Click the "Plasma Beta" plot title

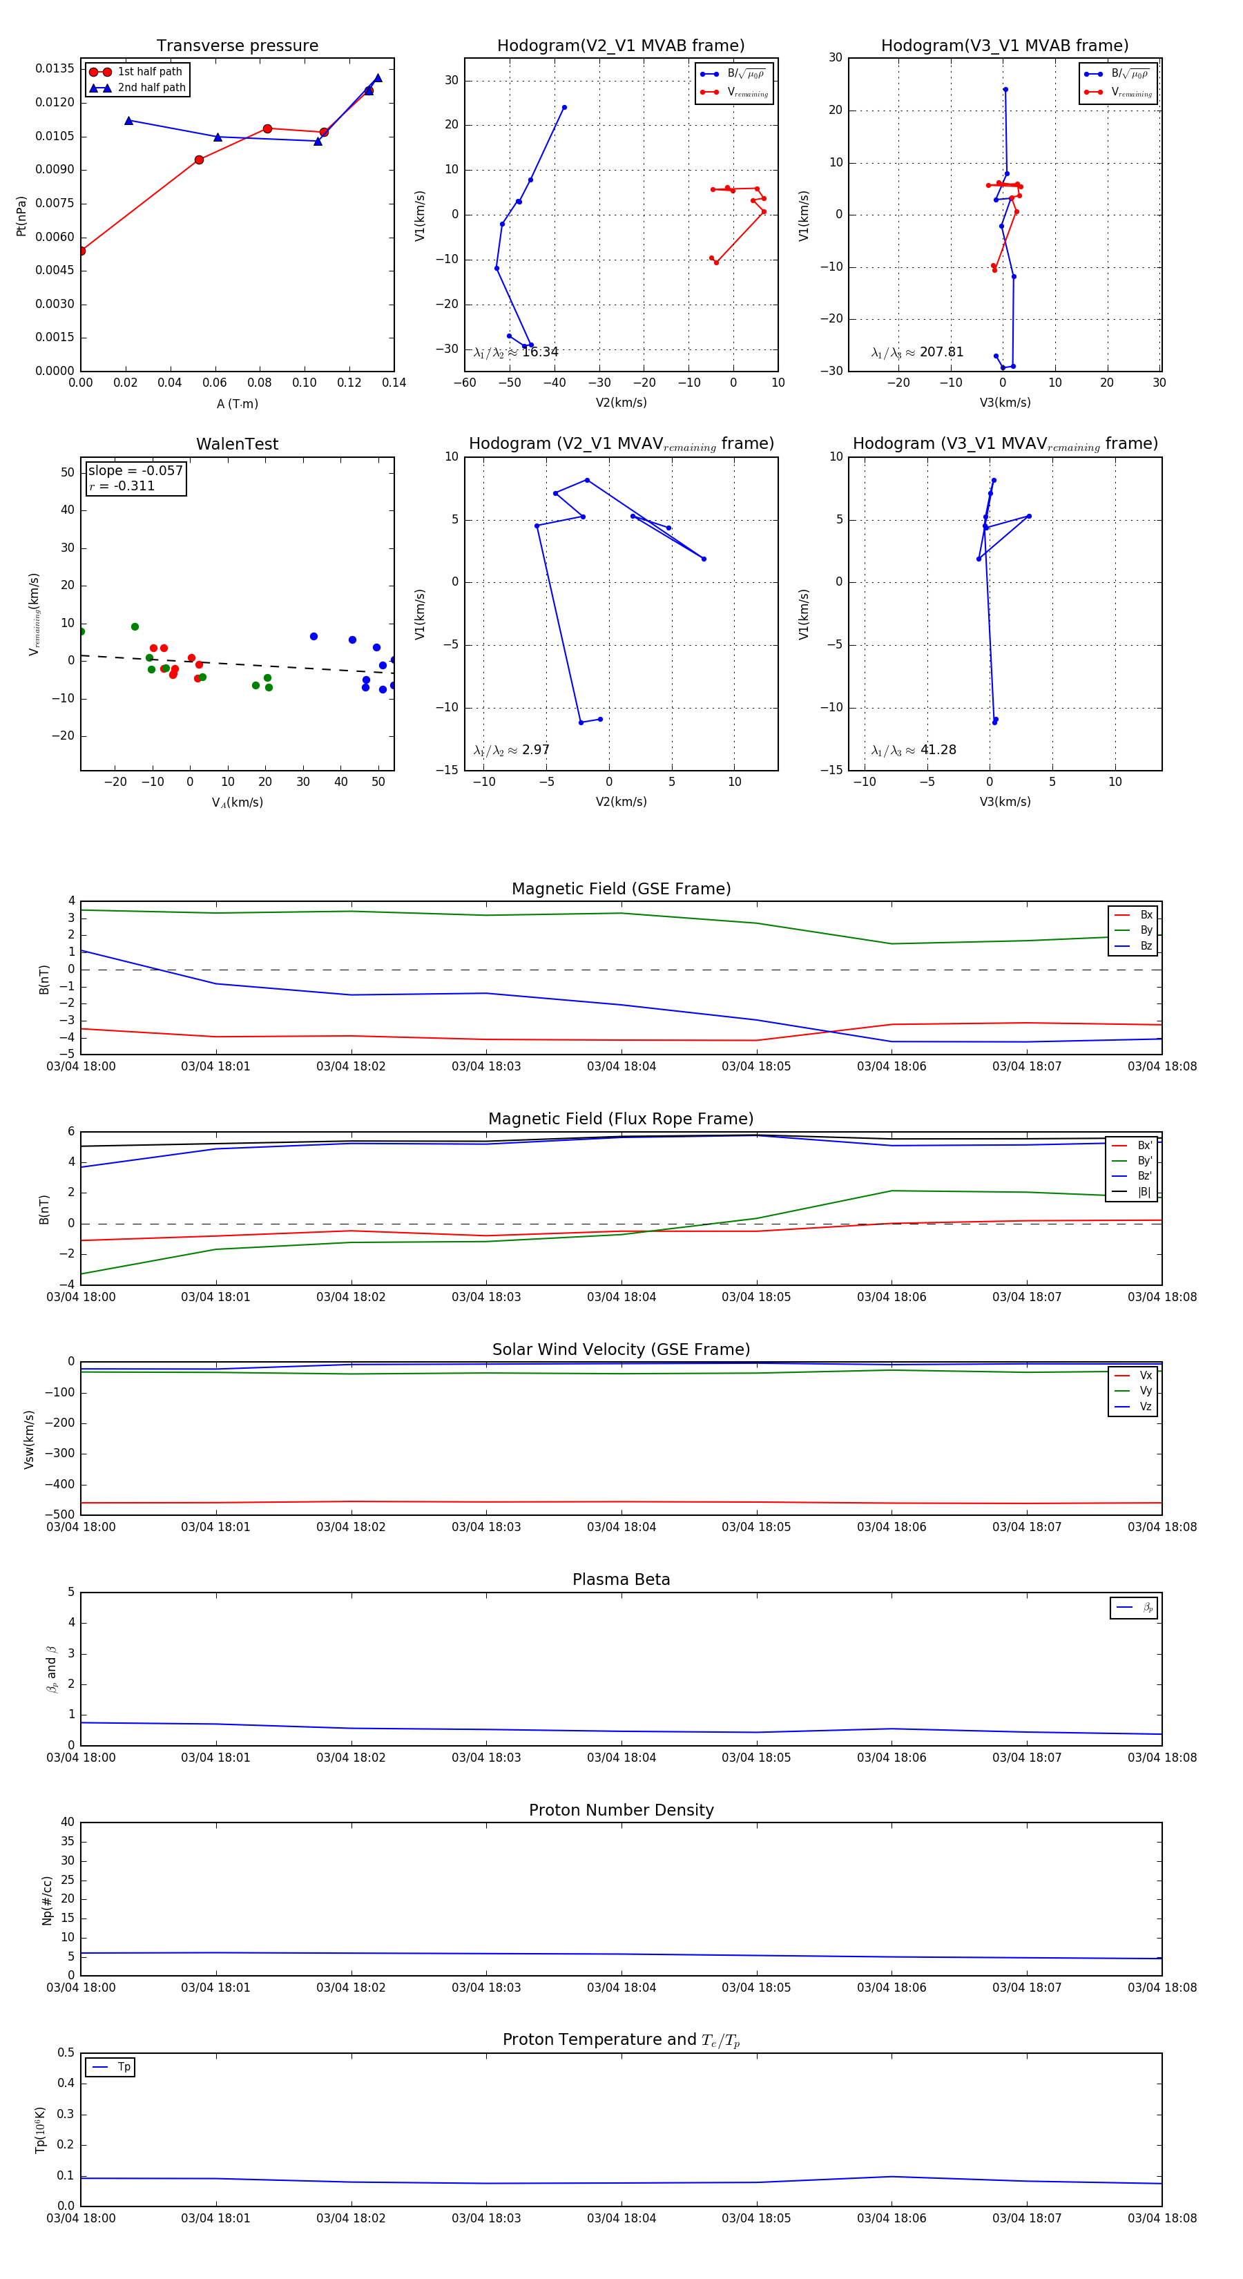coord(621,1580)
